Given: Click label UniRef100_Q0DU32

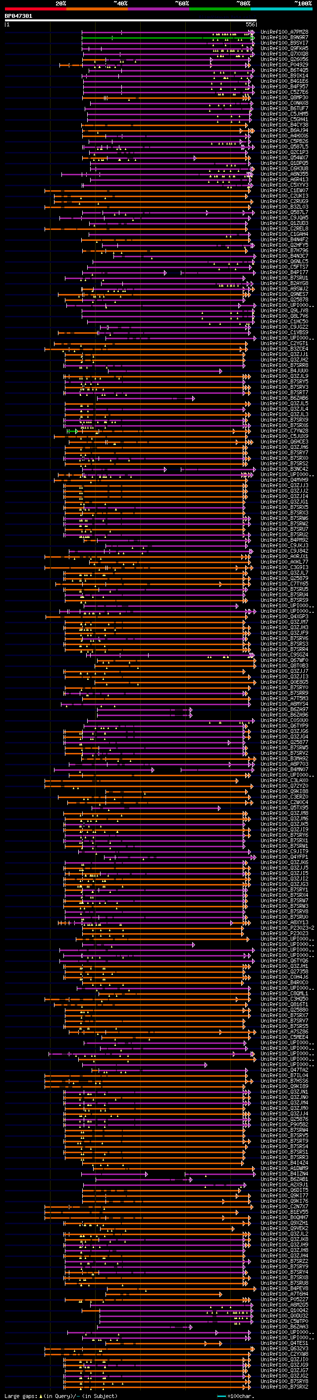Looking at the screenshot, I should (284, 1315).
